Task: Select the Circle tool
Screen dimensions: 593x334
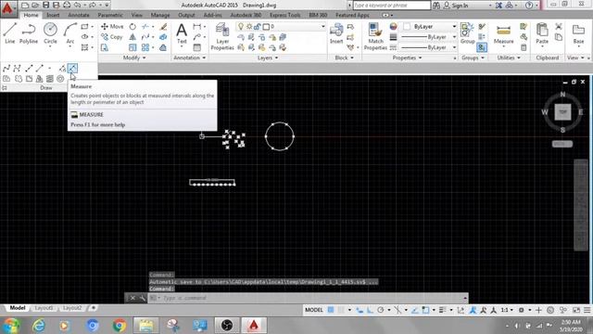Action: (x=50, y=33)
